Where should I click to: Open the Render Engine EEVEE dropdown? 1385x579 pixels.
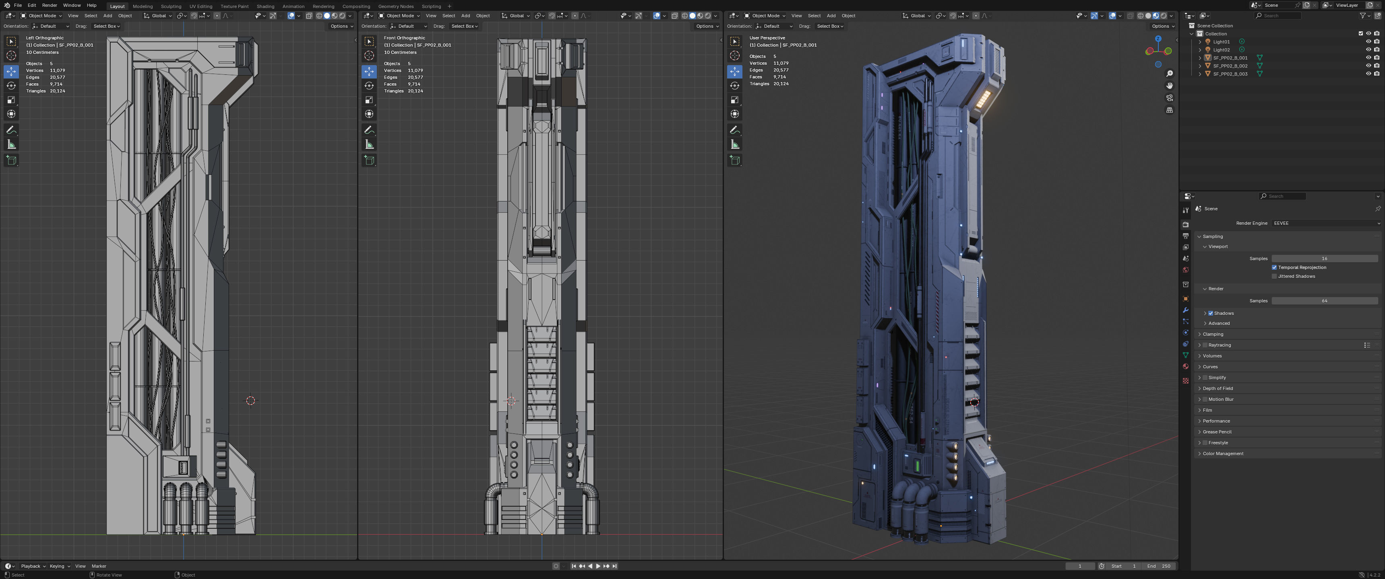(1326, 223)
